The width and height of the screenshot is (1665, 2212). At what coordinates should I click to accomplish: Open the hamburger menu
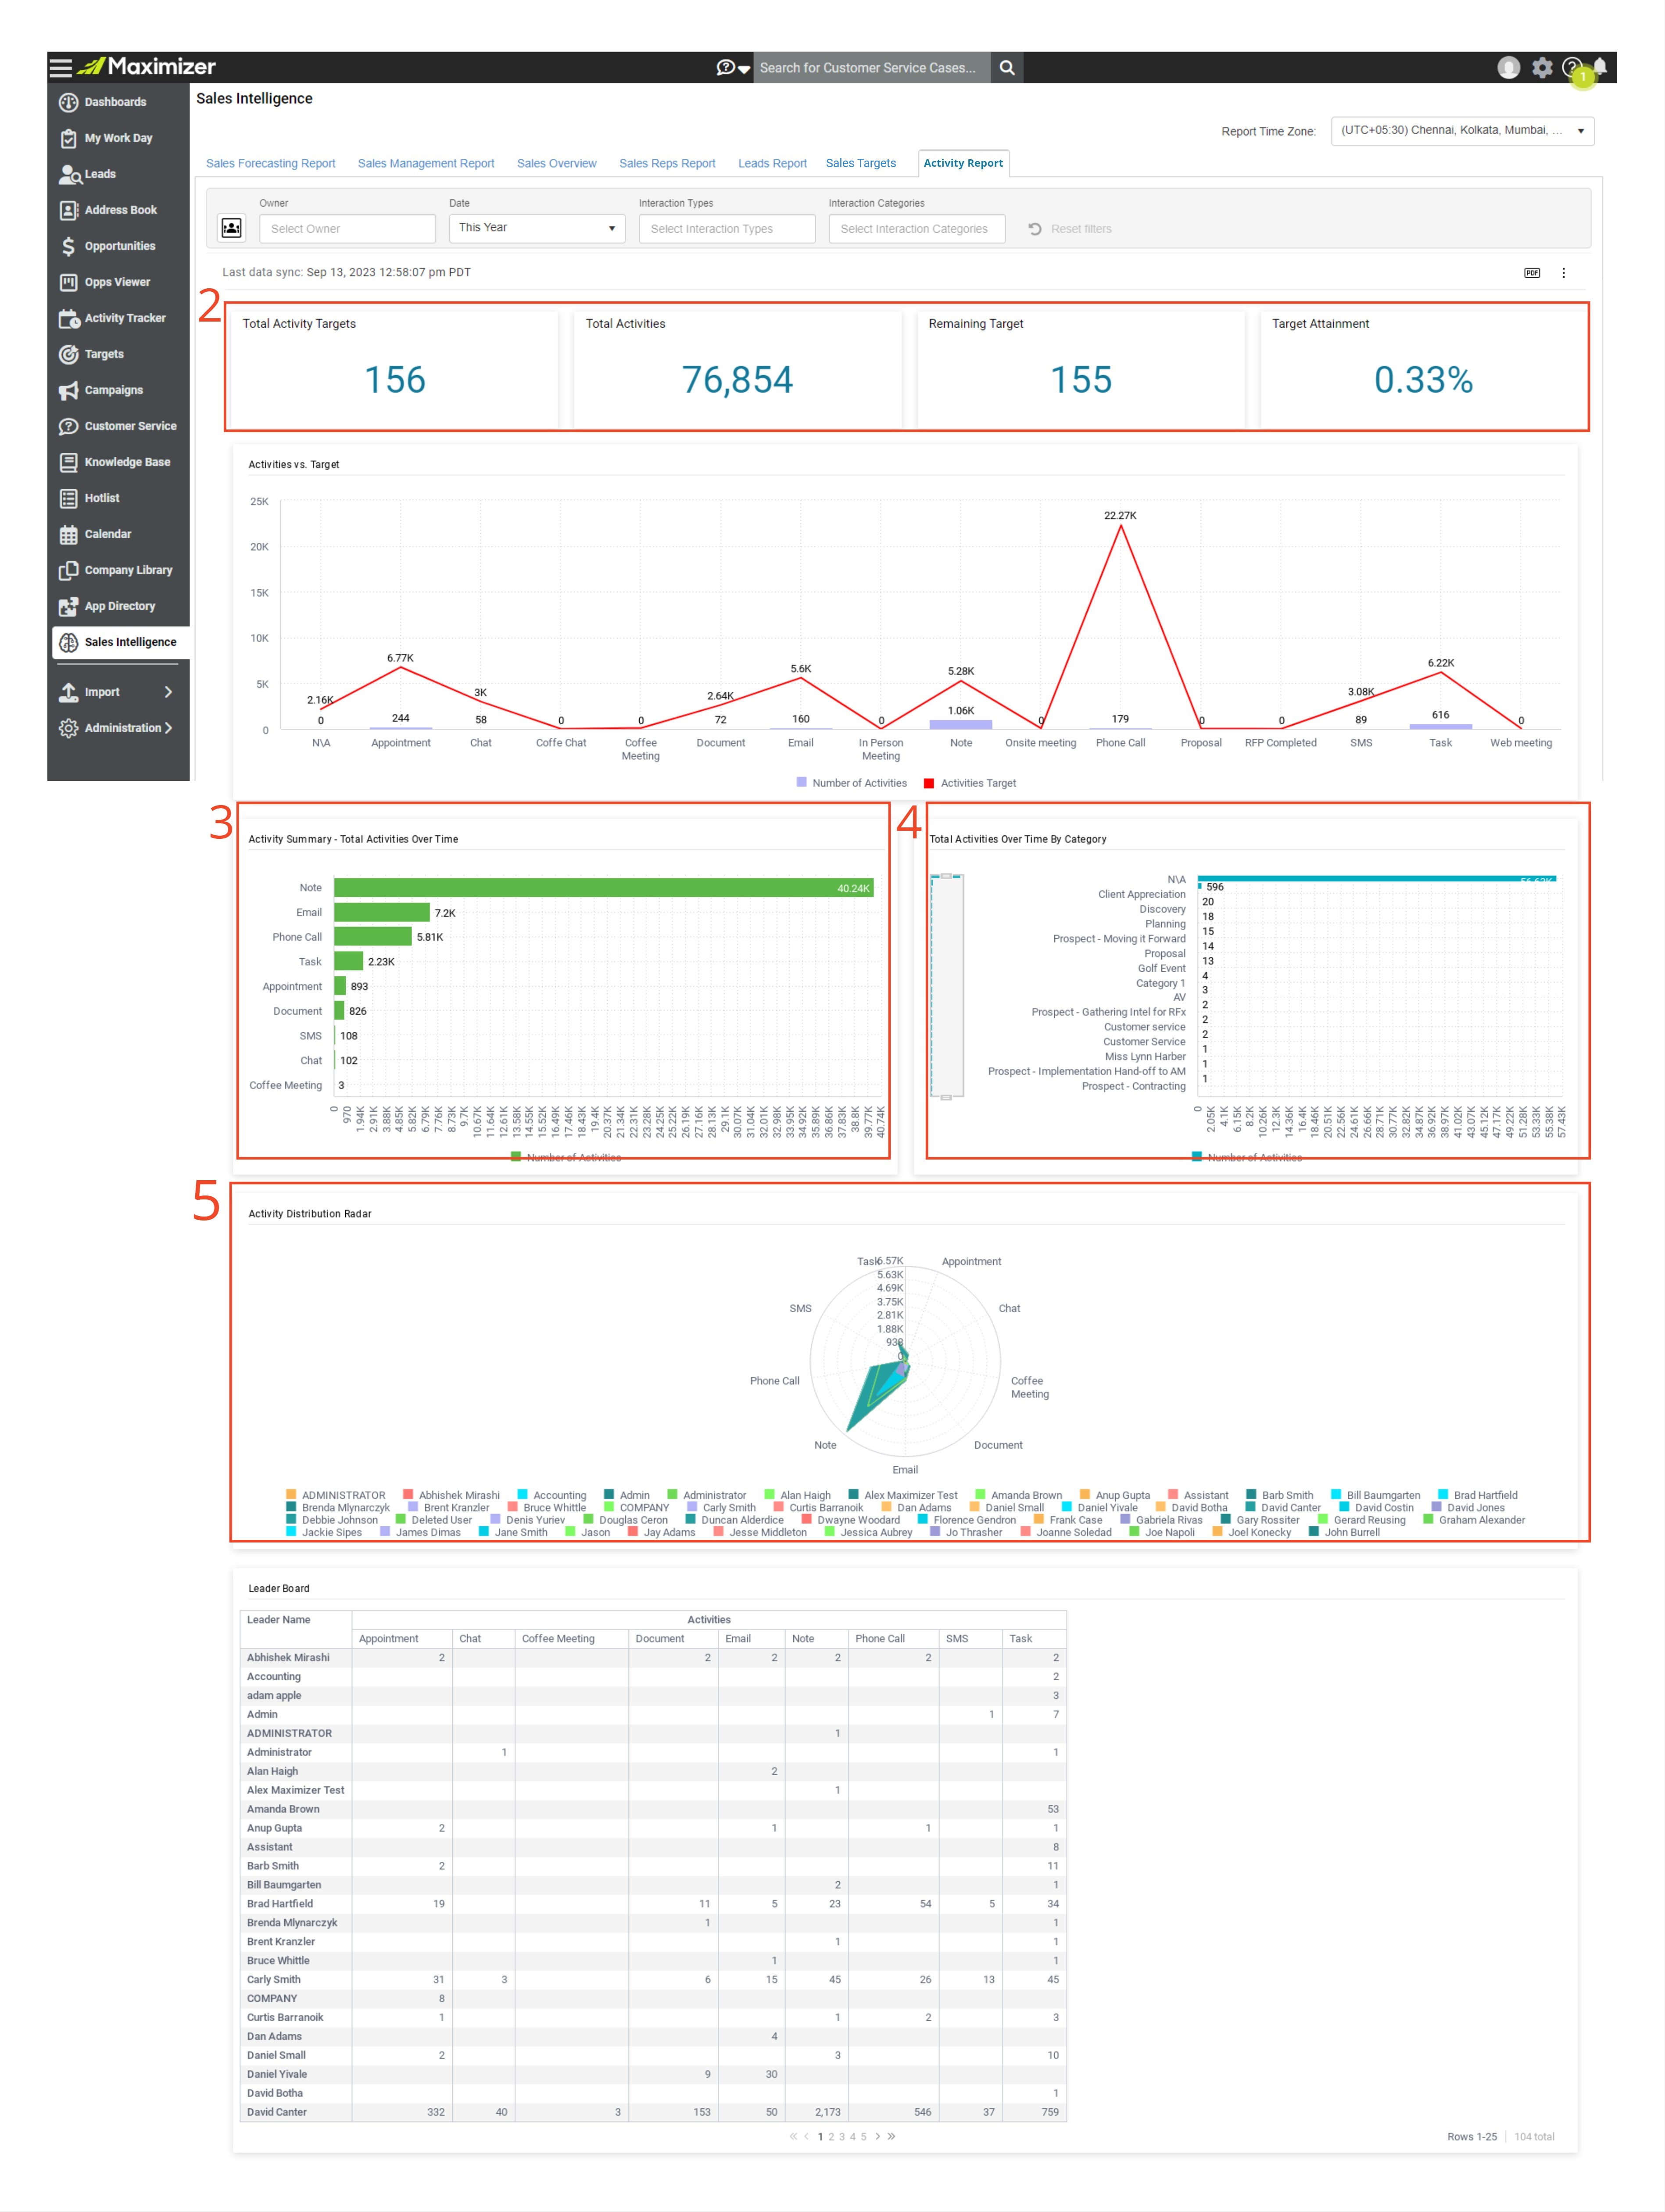tap(61, 67)
